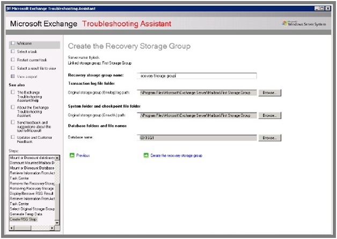337x239 pixels.
Task: Click the Steps list scroll right arrow
Action: click(52, 228)
